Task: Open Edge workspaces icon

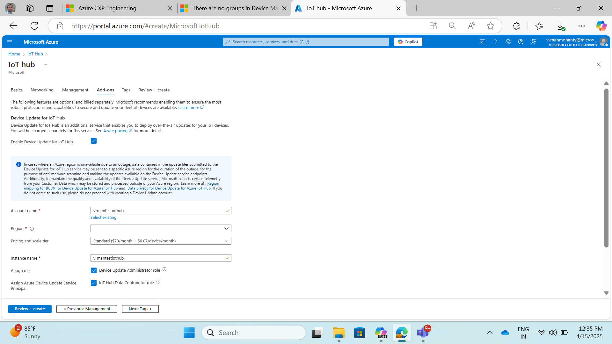Action: [30, 8]
